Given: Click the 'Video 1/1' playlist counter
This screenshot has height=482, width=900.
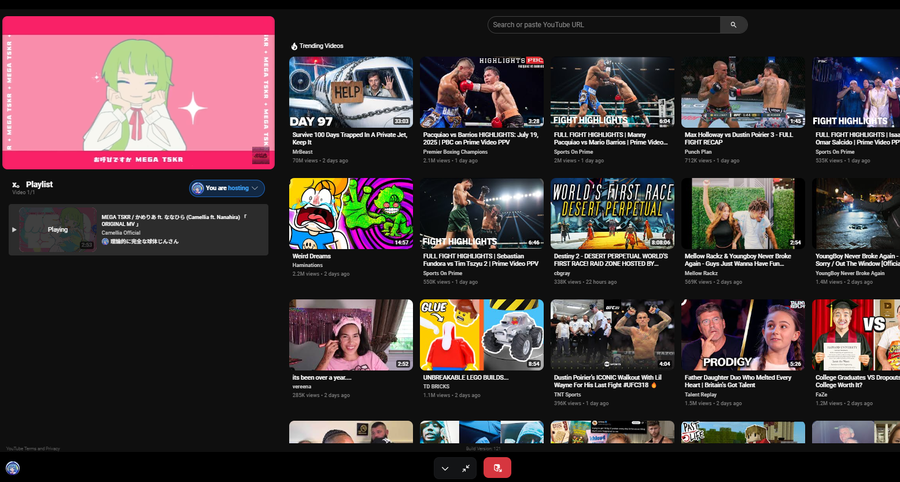Looking at the screenshot, I should pyautogui.click(x=24, y=192).
